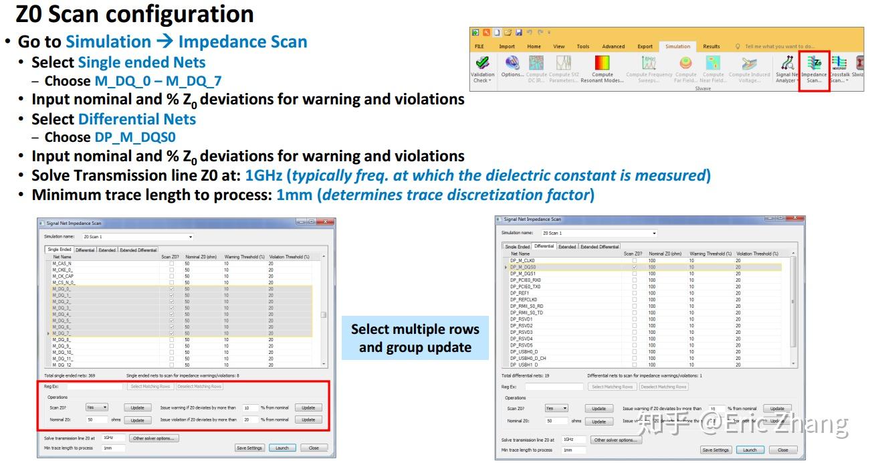Viewport: 870px width, 463px height.
Task: Click the New document icon in quick access toolbar
Action: pyautogui.click(x=497, y=32)
